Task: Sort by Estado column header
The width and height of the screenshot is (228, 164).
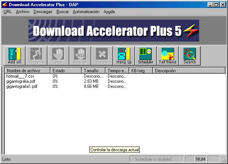Action: (66, 71)
